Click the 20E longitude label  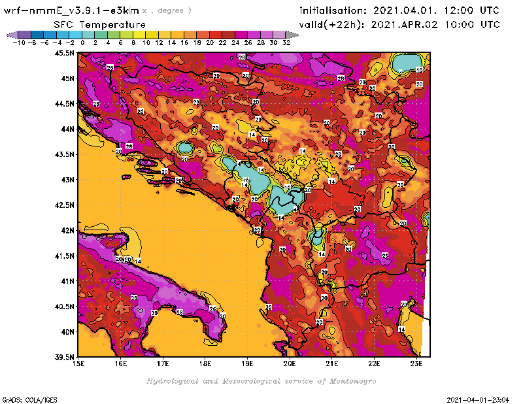tap(290, 363)
